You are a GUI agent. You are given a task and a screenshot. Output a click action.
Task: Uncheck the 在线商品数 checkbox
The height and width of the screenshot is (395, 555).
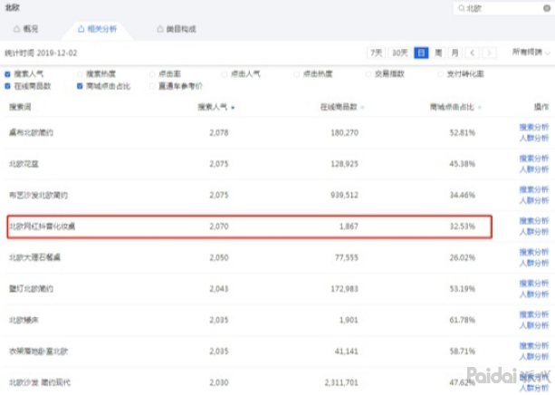click(7, 86)
